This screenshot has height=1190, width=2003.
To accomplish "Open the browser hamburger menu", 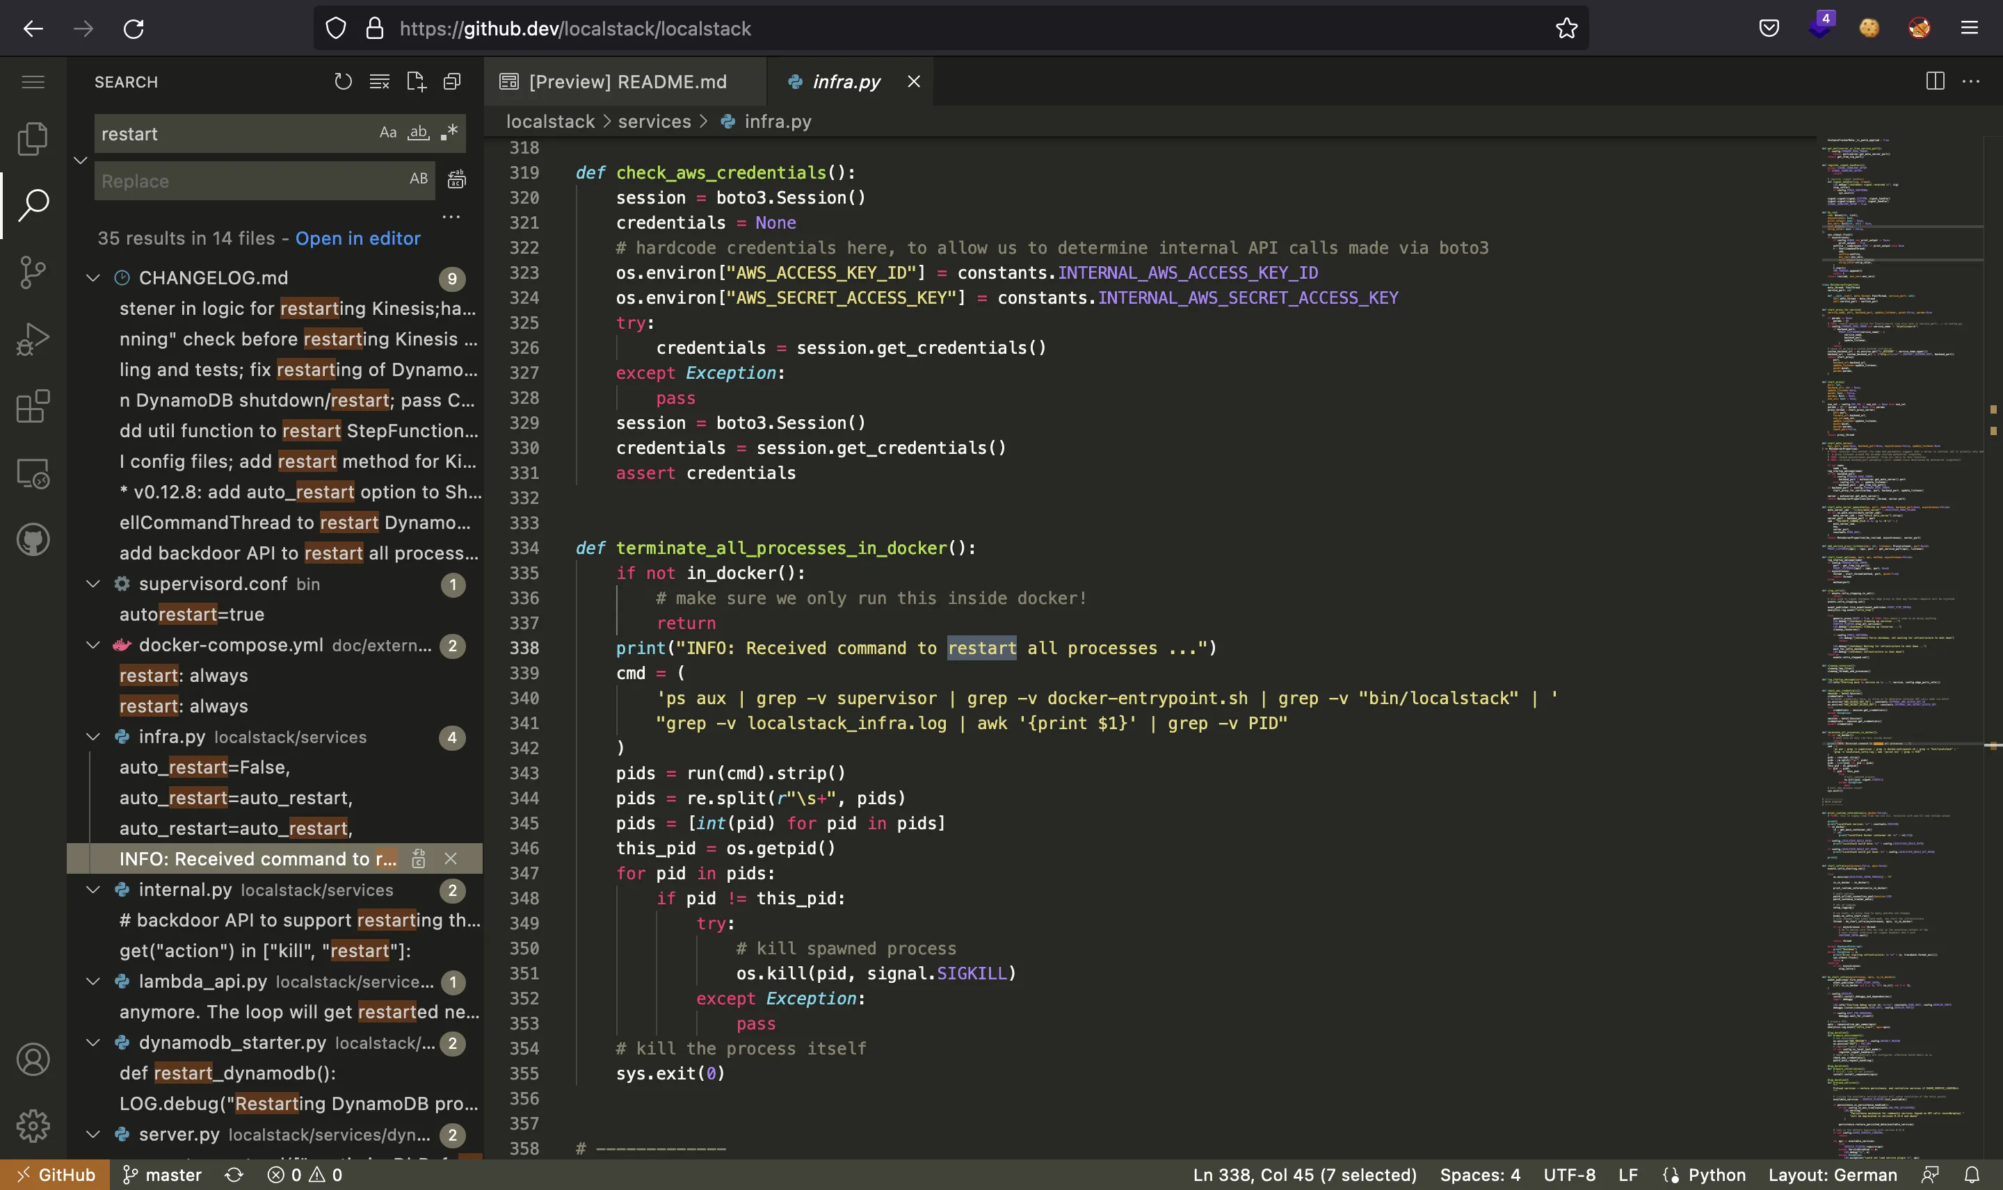I will coord(1970,28).
